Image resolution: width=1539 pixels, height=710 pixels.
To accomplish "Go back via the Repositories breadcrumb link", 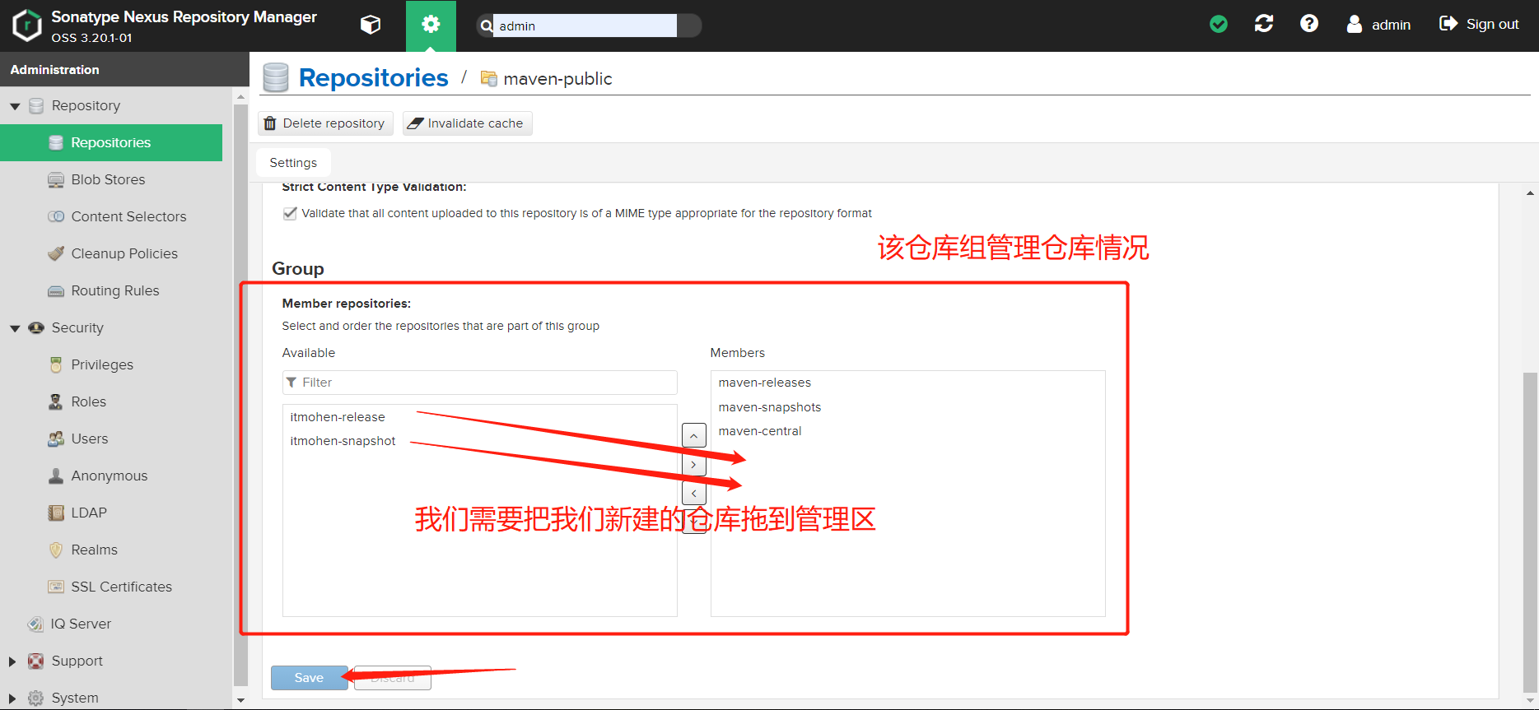I will tap(373, 77).
